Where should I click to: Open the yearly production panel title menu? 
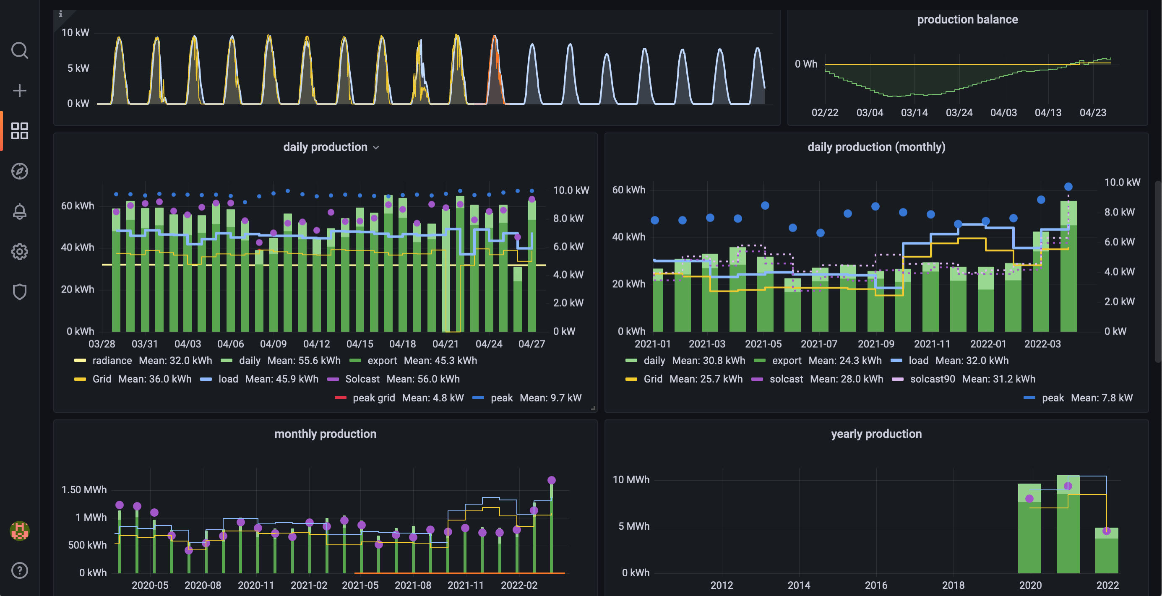876,434
